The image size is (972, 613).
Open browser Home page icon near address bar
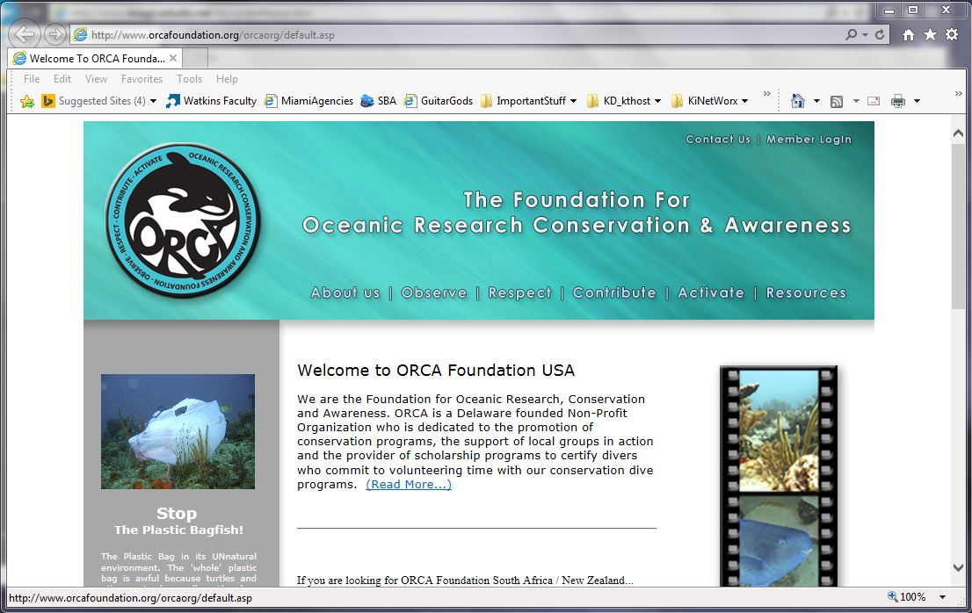tap(908, 34)
